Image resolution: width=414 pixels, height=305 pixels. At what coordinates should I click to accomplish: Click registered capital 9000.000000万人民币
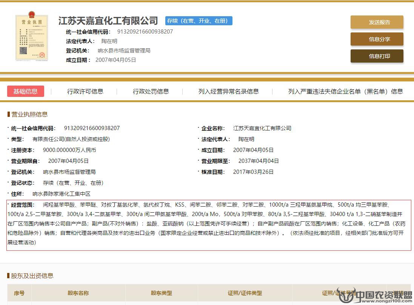tap(69, 150)
